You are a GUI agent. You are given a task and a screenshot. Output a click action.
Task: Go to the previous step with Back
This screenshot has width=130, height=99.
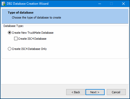click(x=76, y=92)
